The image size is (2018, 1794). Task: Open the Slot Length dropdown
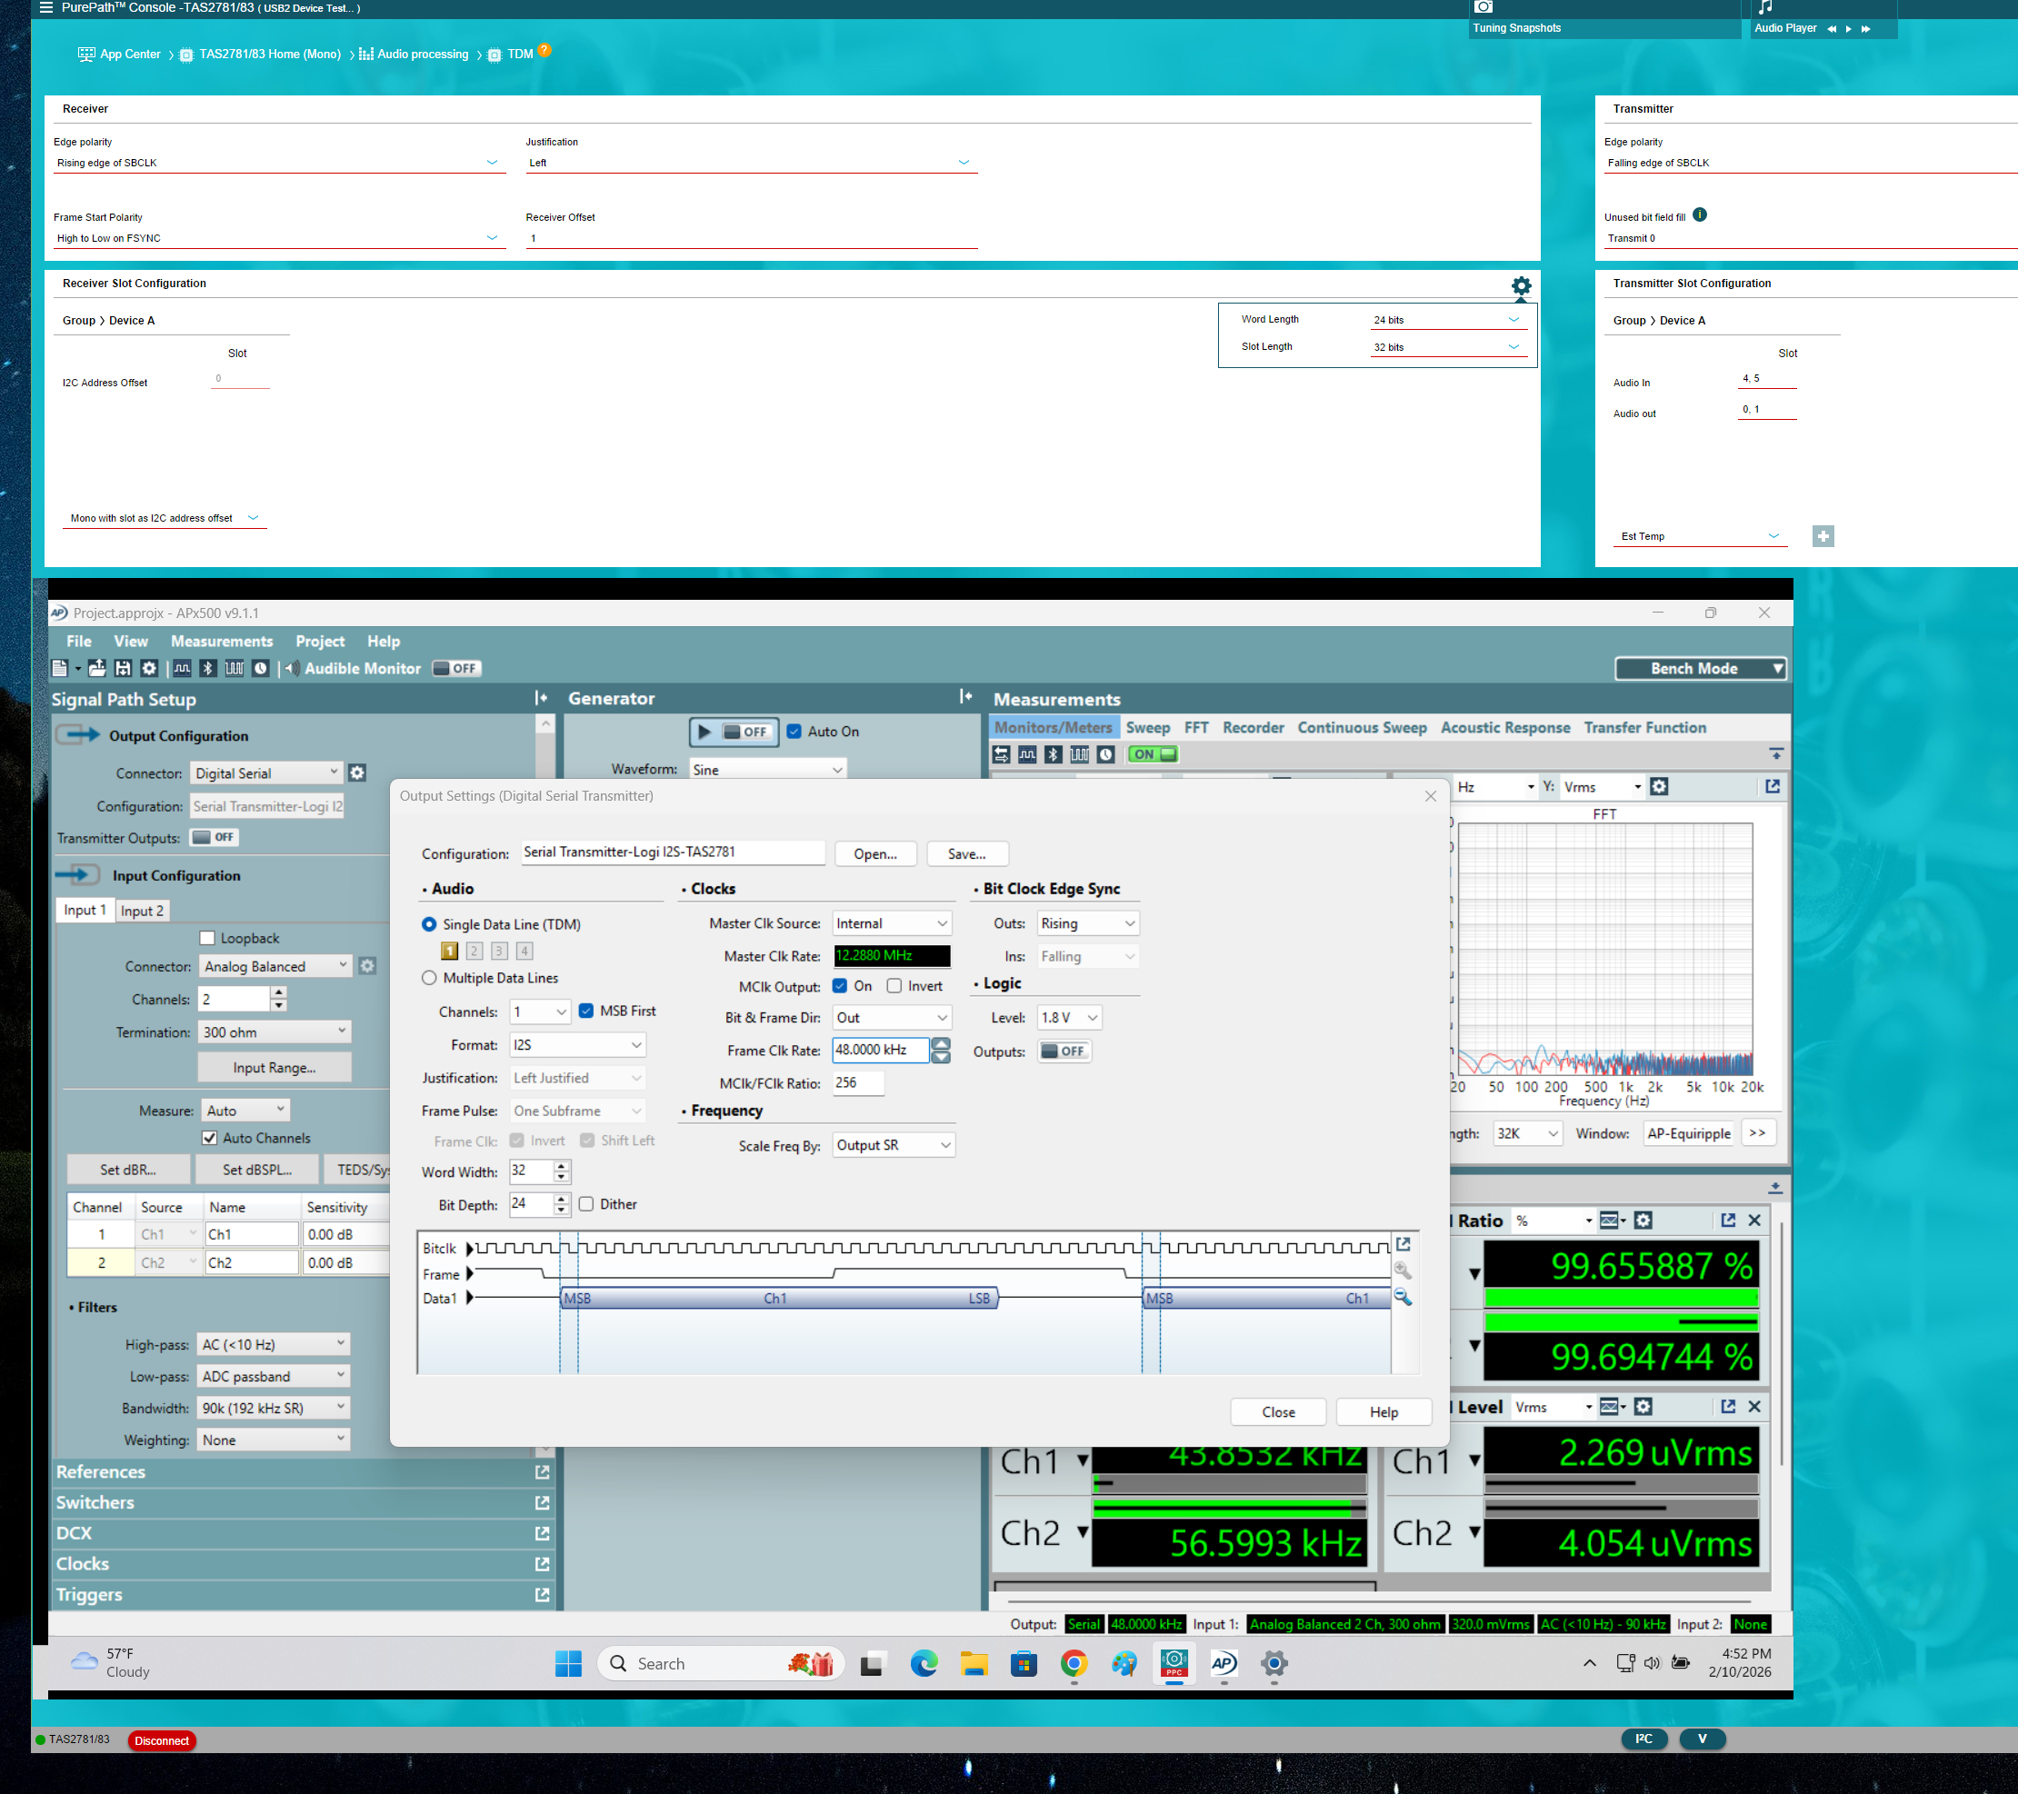(1449, 347)
